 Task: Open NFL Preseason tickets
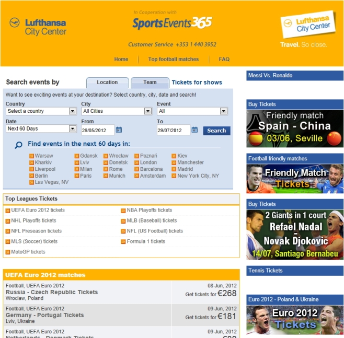pyautogui.click(x=37, y=231)
